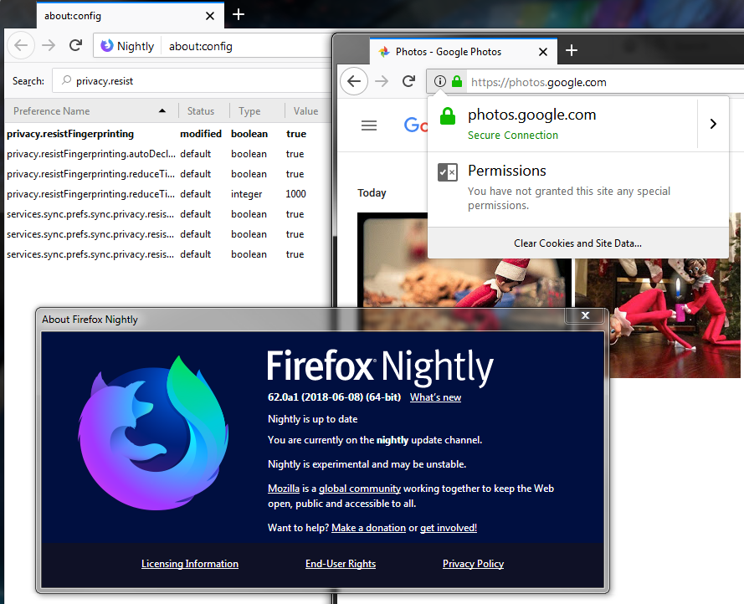744x604 pixels.
Task: Click the large green padlock in the site panel
Action: click(x=448, y=115)
